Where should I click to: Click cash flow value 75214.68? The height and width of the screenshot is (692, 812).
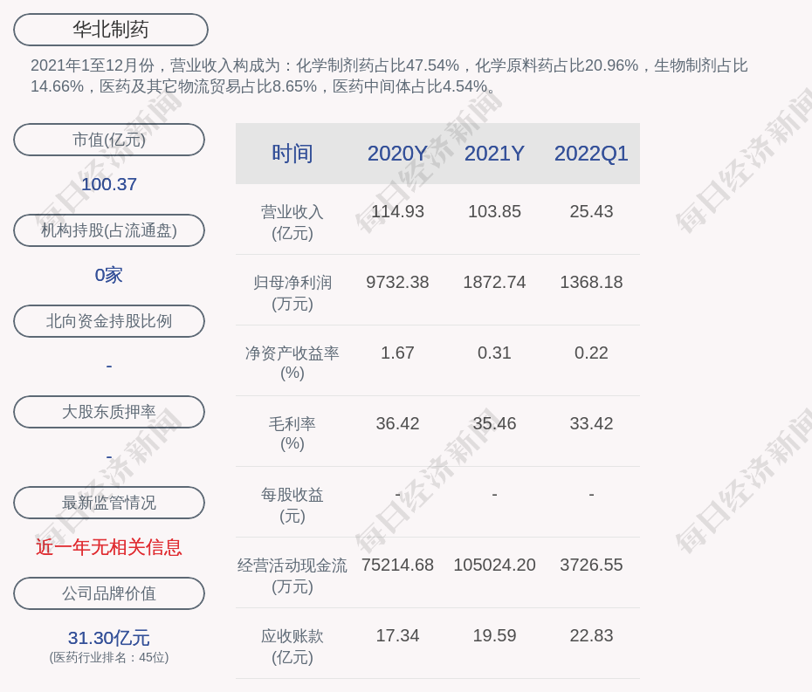tap(397, 565)
